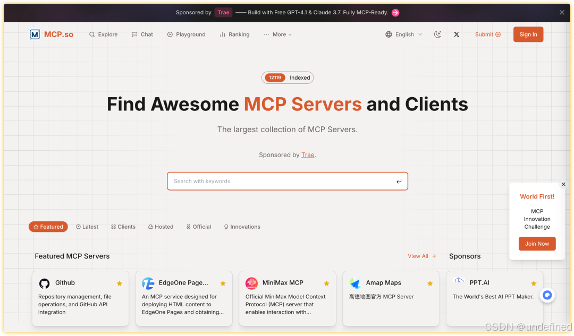The width and height of the screenshot is (574, 336).
Task: Click the Join Now button
Action: pos(537,244)
